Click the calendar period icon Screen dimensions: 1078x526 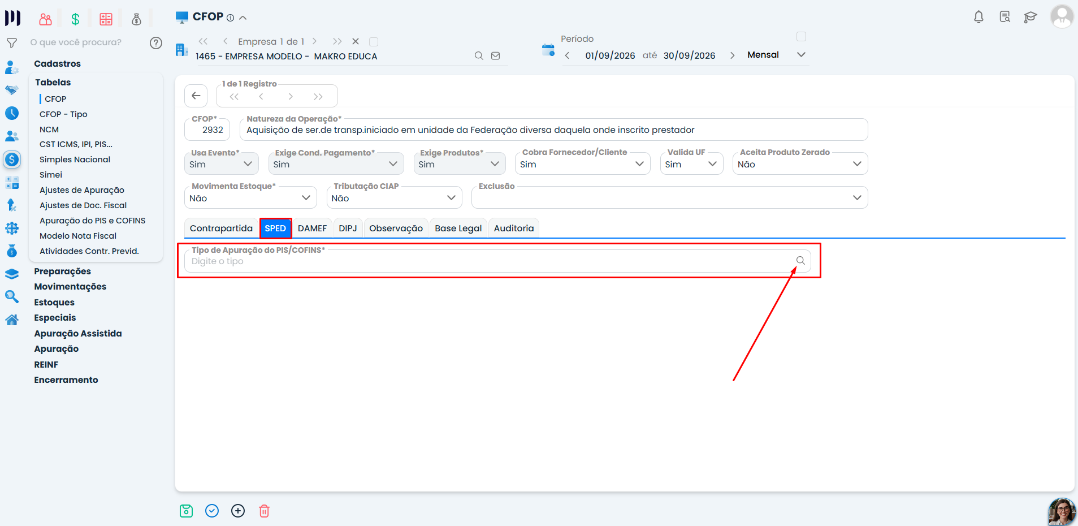pyautogui.click(x=548, y=50)
